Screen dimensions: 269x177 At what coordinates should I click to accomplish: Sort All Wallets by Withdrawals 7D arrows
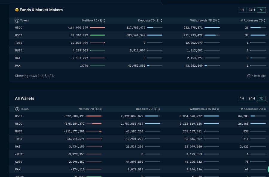pyautogui.click(x=218, y=109)
